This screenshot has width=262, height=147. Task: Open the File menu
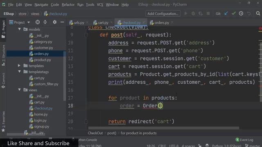[11, 4]
